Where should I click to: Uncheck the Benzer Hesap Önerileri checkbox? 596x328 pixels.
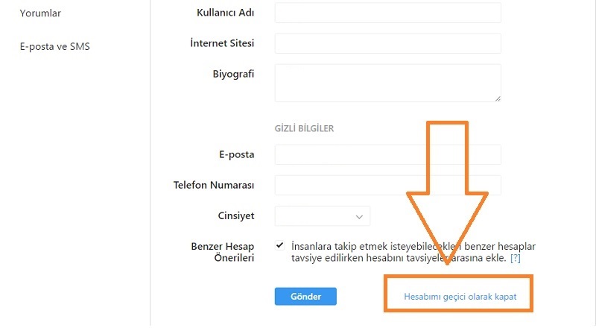[x=280, y=245]
